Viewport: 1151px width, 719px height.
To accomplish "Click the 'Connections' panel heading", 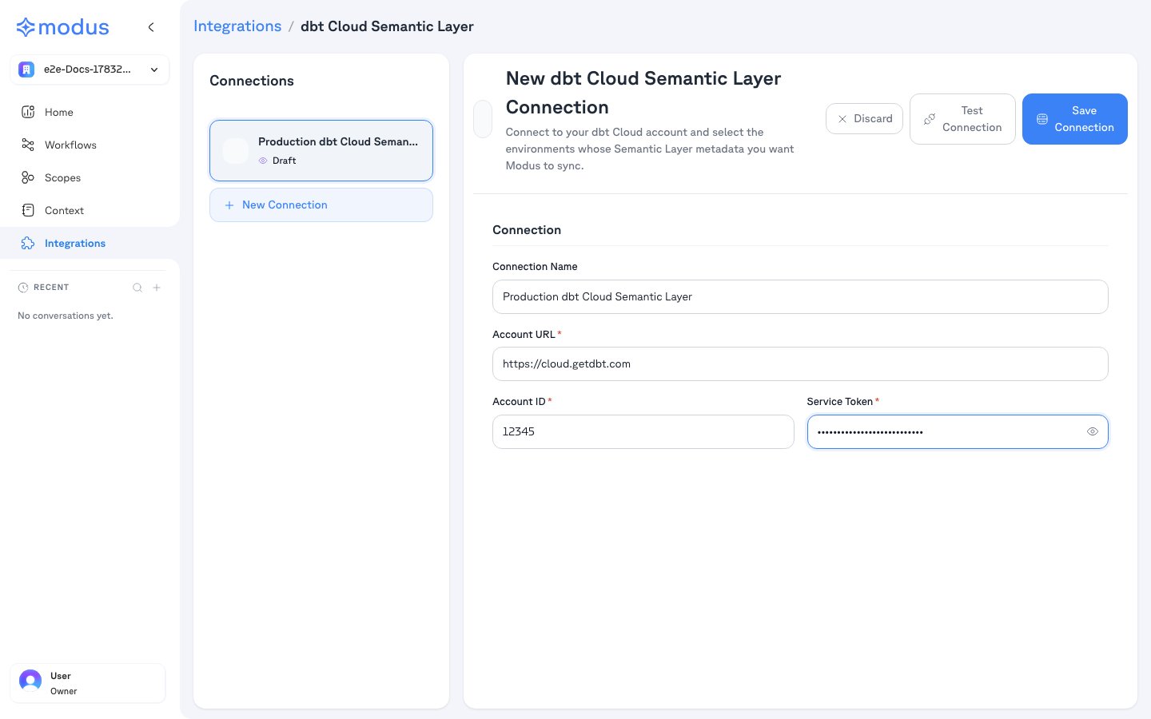I will tap(252, 81).
